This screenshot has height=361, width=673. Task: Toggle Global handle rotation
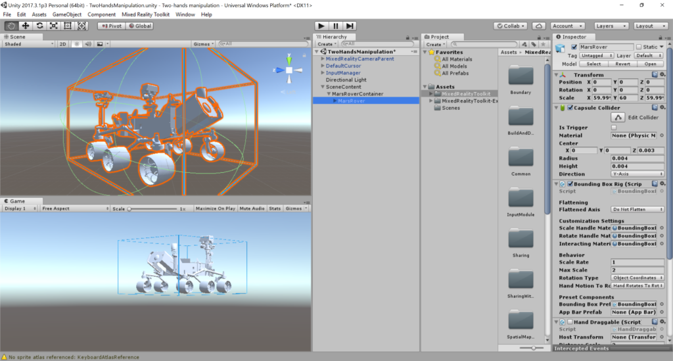(139, 26)
